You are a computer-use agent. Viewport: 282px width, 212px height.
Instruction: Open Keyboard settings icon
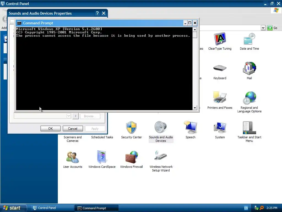point(220,71)
